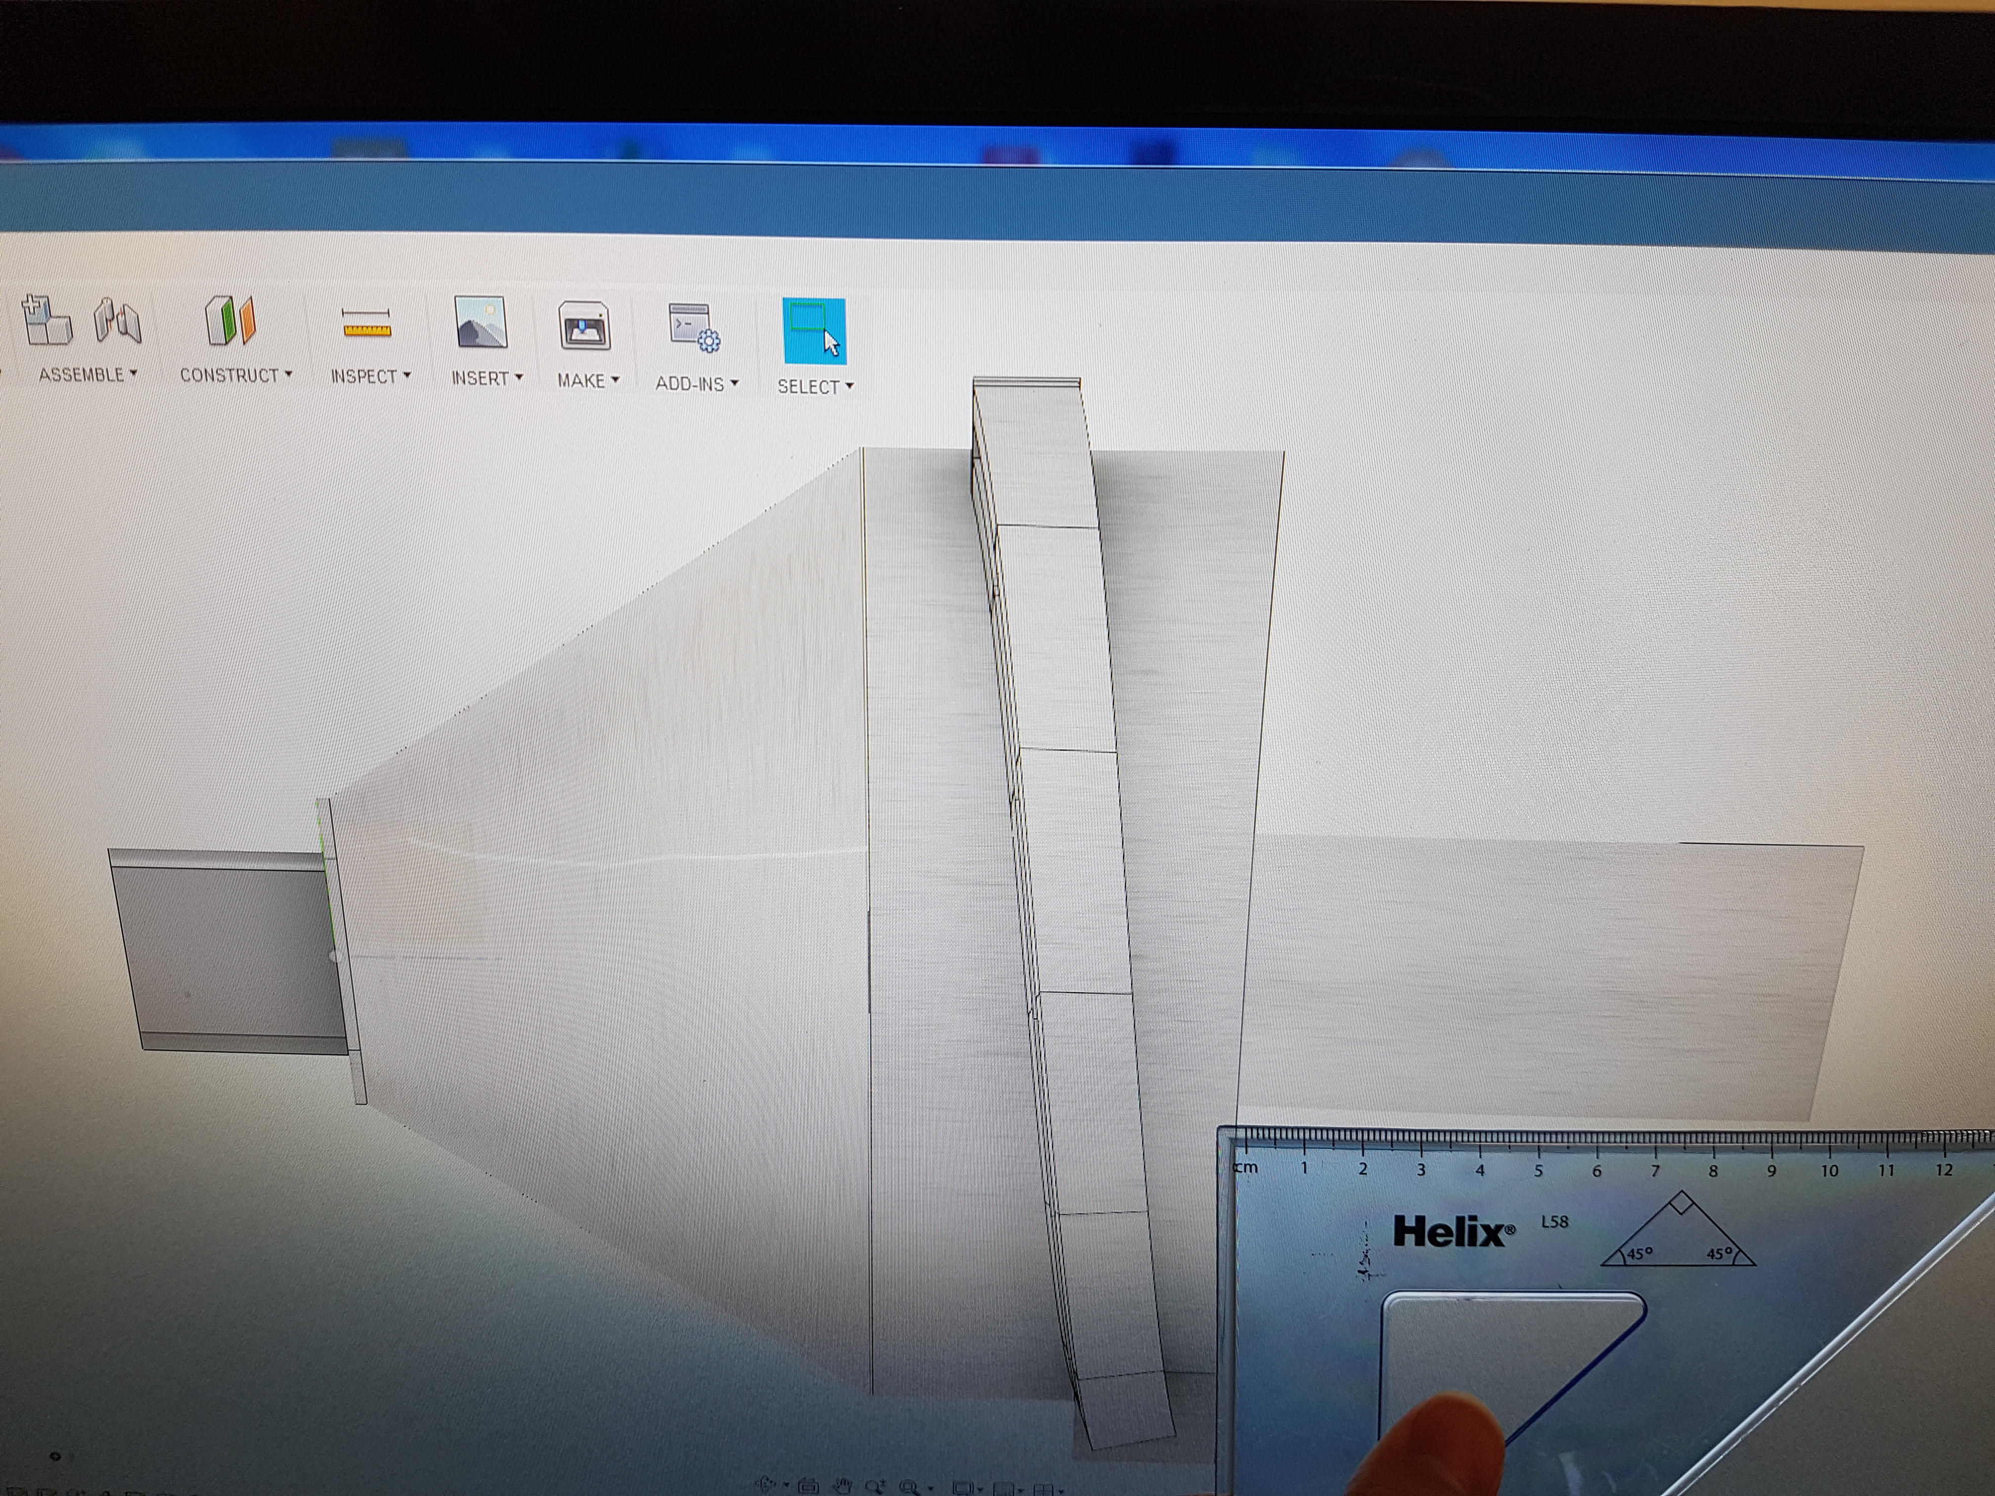Viewport: 1995px width, 1496px height.
Task: Select the Measure ruler icon
Action: [x=366, y=324]
